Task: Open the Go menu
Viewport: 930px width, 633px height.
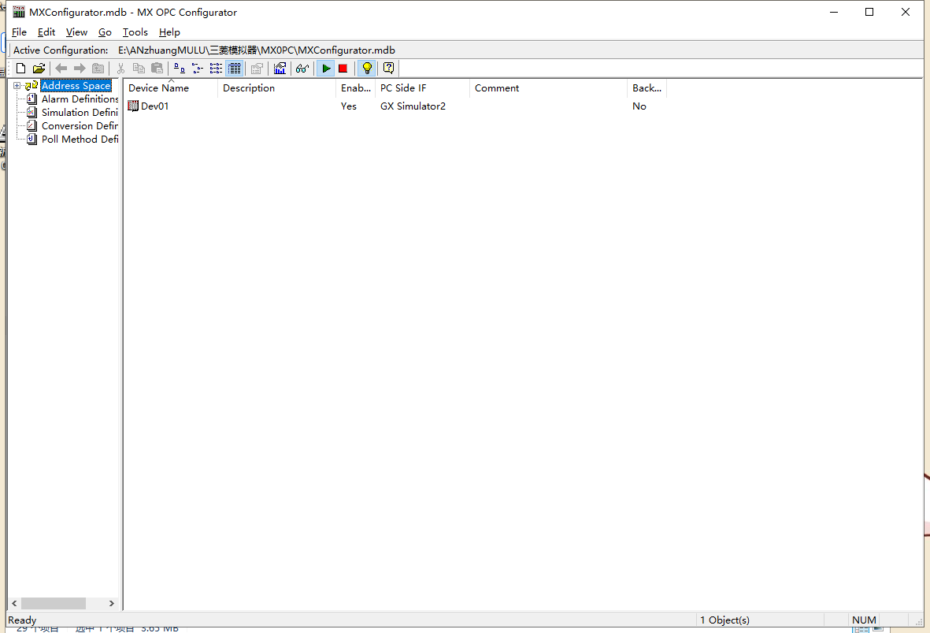Action: [x=105, y=32]
